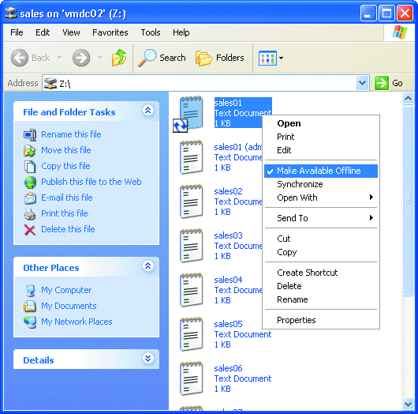
Task: Select the sales02 text document icon
Action: (x=191, y=201)
